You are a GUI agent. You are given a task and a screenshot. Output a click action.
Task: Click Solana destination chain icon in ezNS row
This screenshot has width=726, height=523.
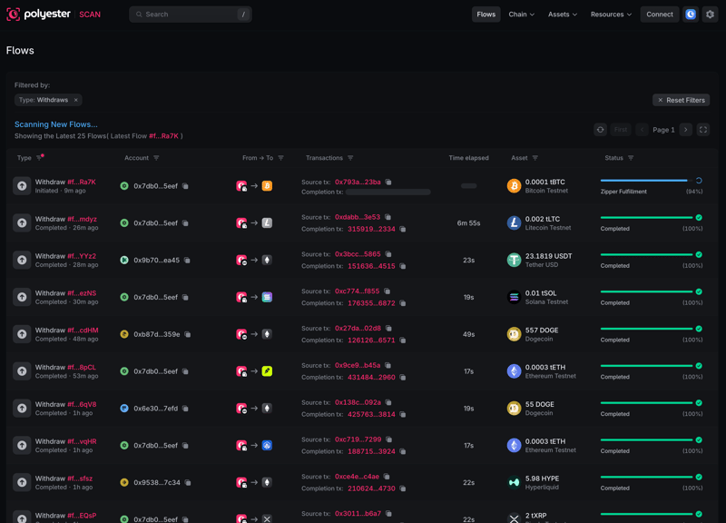tap(267, 298)
